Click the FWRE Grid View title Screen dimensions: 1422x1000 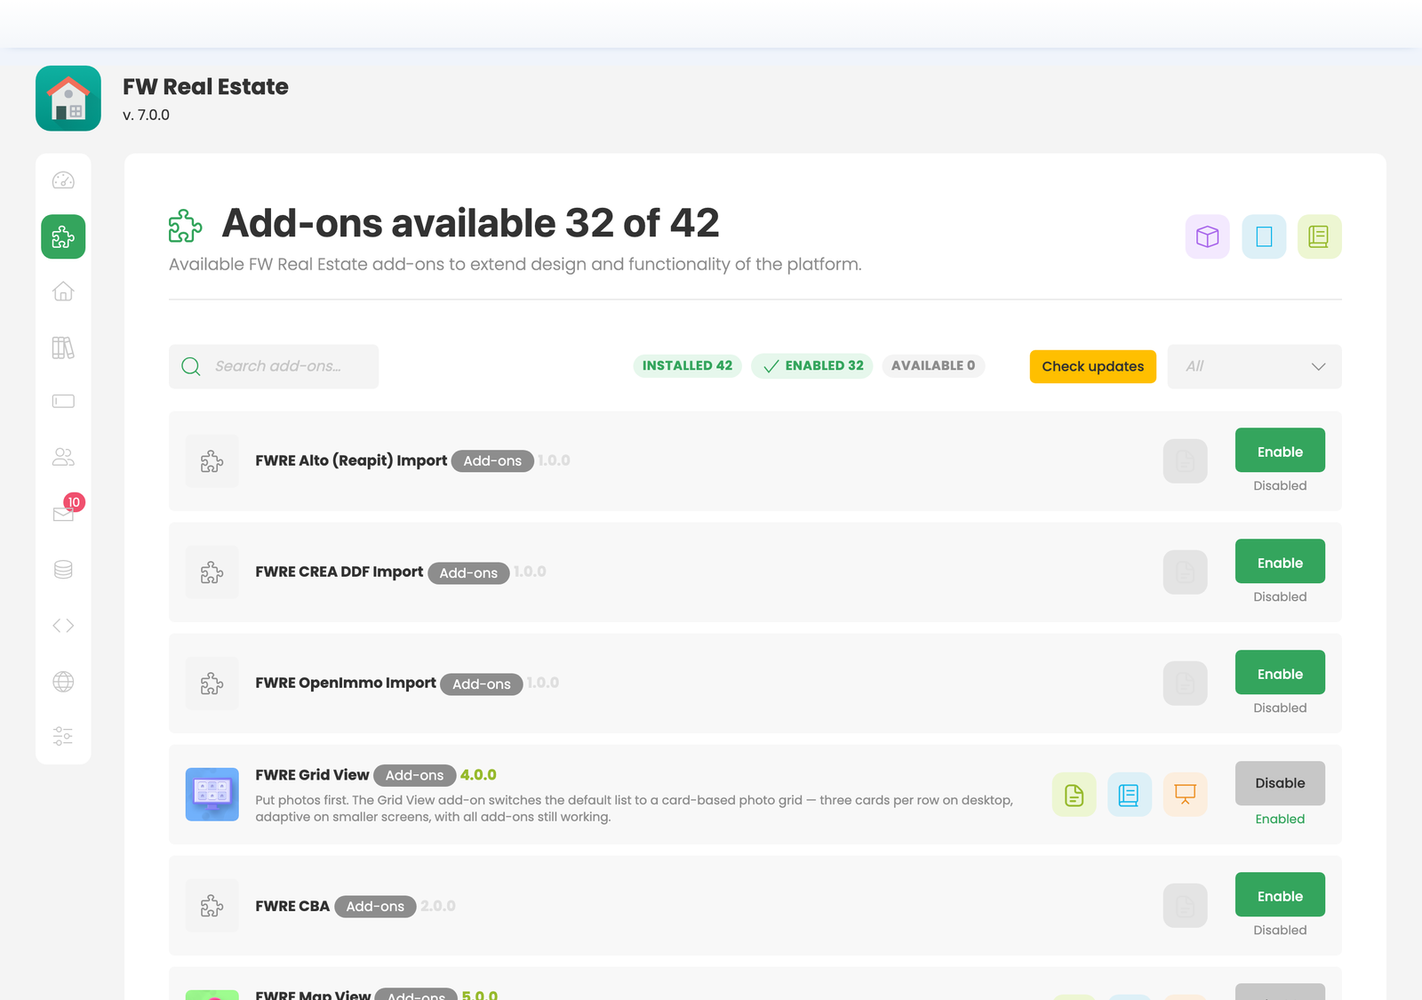(x=312, y=775)
